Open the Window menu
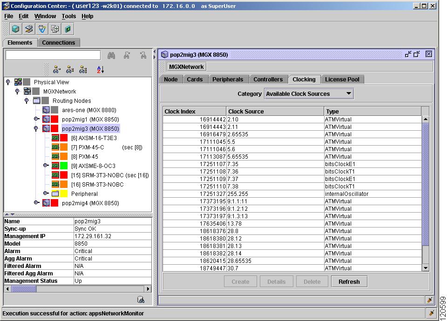This screenshot has height=321, width=448. coord(45,16)
